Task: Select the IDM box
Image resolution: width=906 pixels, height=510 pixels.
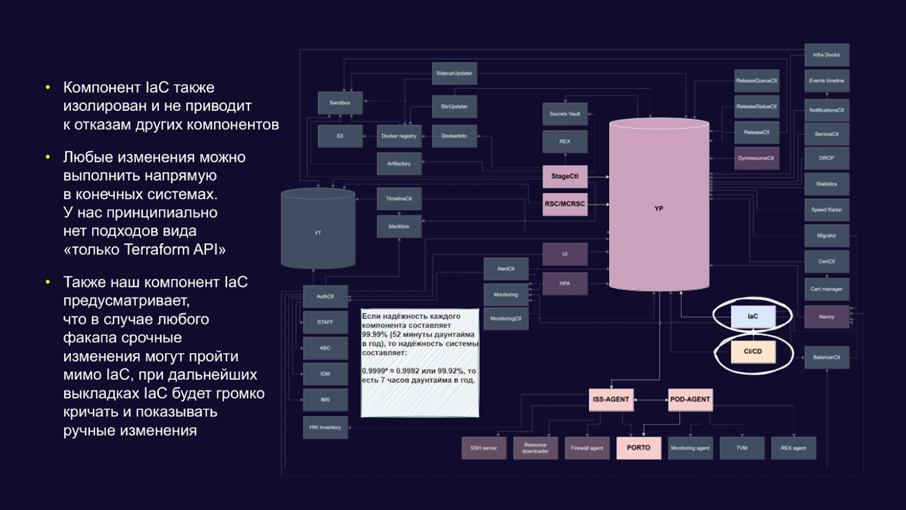Action: coord(325,374)
